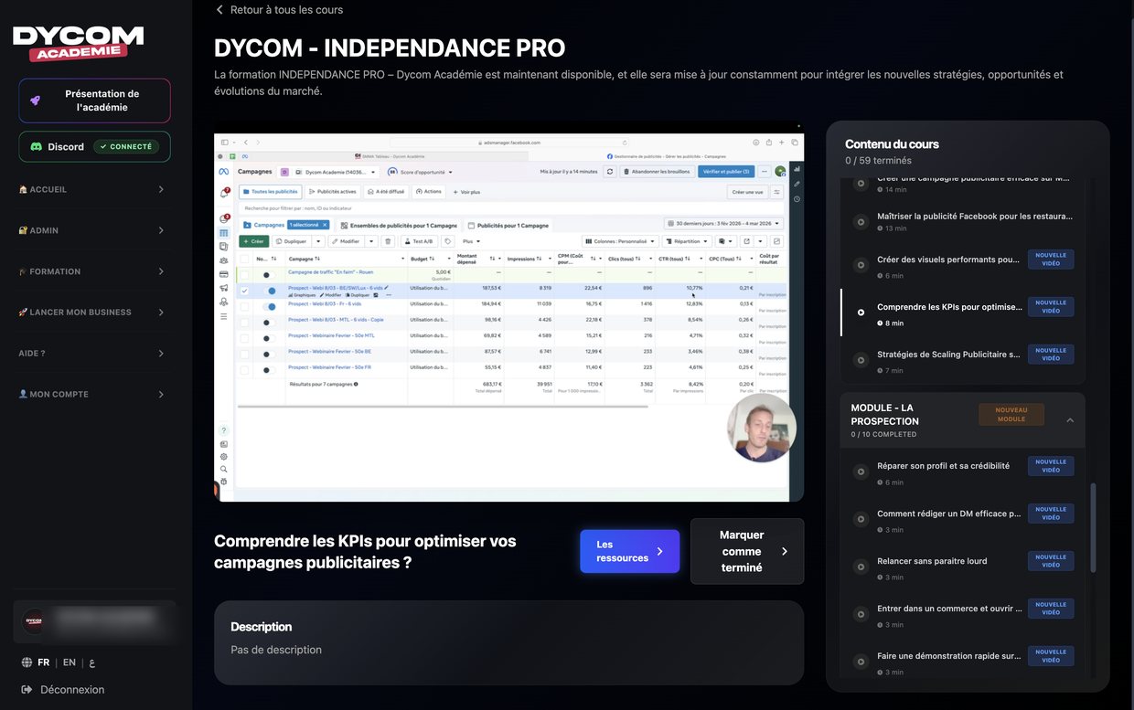Screen dimensions: 1134x710
Task: Mark lesson with Marquer comme terminé
Action: (746, 551)
